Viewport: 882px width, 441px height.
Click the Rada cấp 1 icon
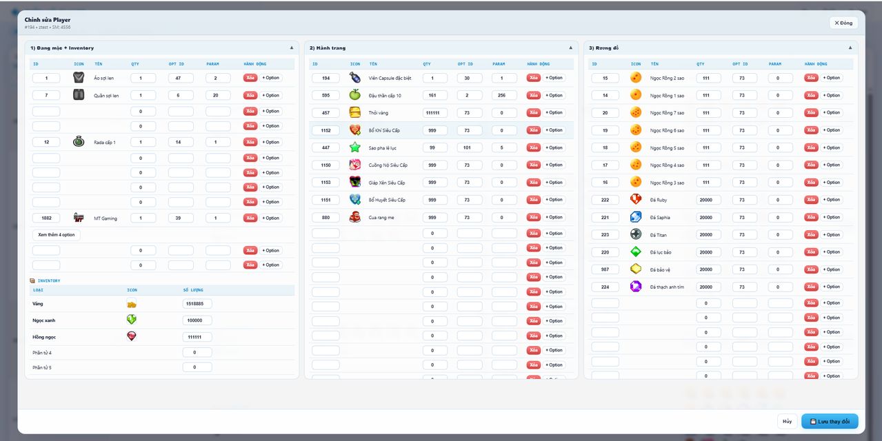pyautogui.click(x=79, y=142)
